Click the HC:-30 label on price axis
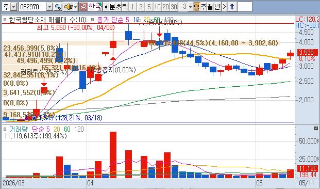Image resolution: width=320 pixels, height=189 pixels. 308,25
